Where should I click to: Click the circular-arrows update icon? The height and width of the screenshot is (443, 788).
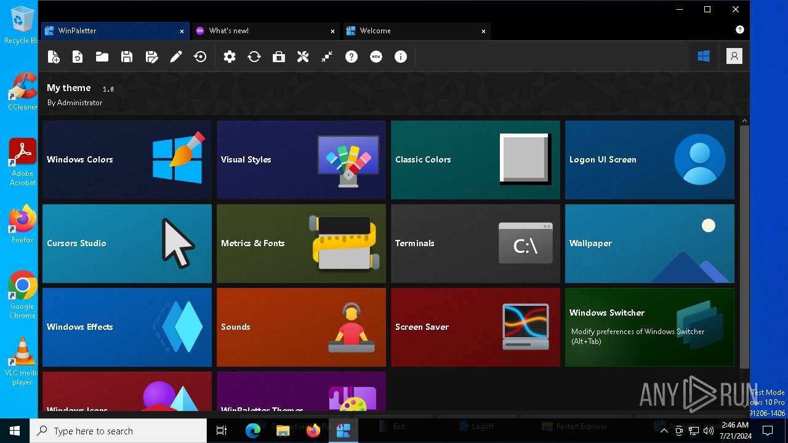pyautogui.click(x=254, y=57)
